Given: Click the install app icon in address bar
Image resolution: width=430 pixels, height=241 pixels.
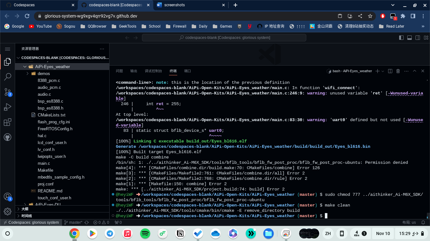Looking at the screenshot, I should coord(350,16).
